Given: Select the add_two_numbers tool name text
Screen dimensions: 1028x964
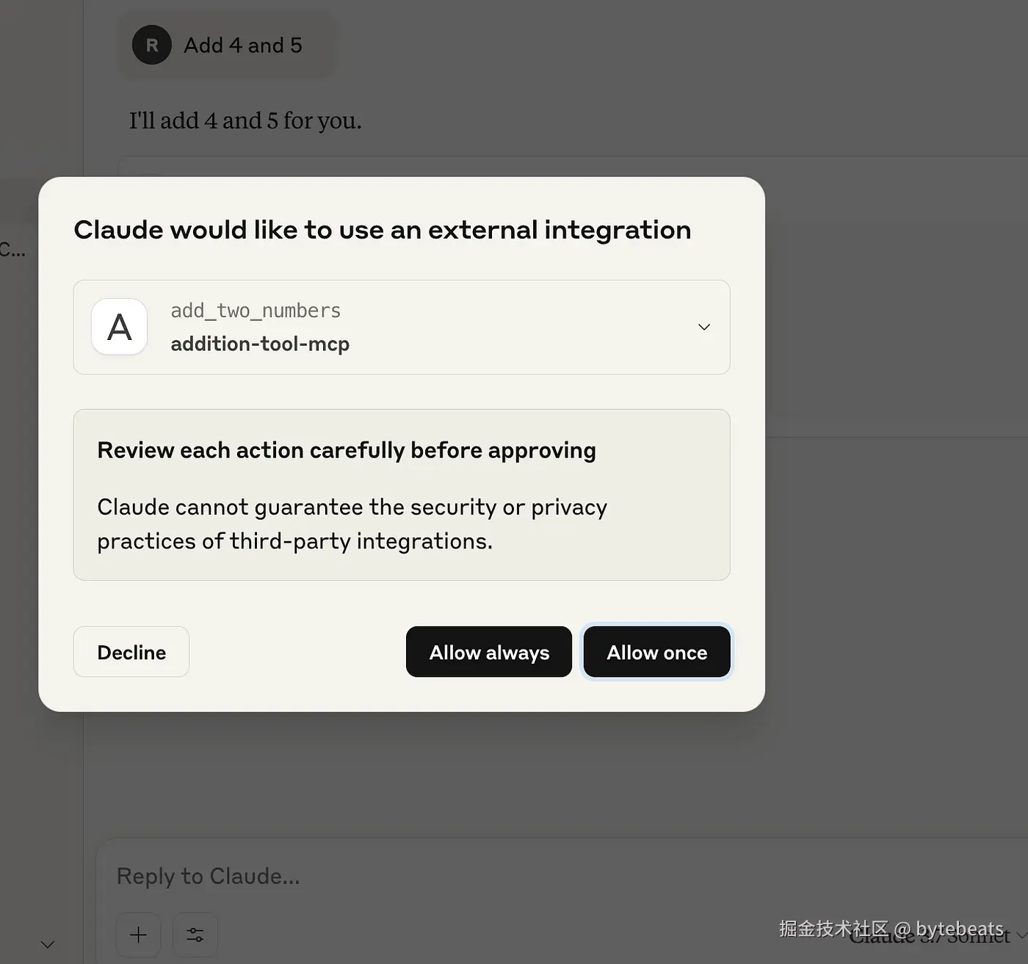Looking at the screenshot, I should pyautogui.click(x=256, y=311).
